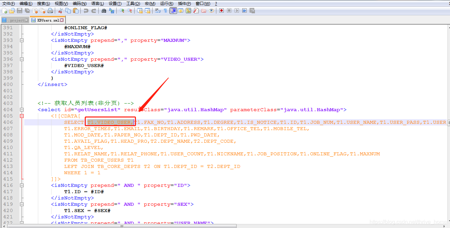Collapse the fold at line 416
This screenshot has width=450, height=228.
(22, 185)
